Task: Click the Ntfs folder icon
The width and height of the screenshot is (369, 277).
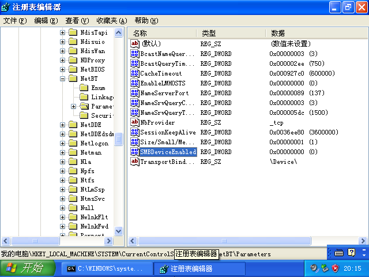Action: point(73,180)
